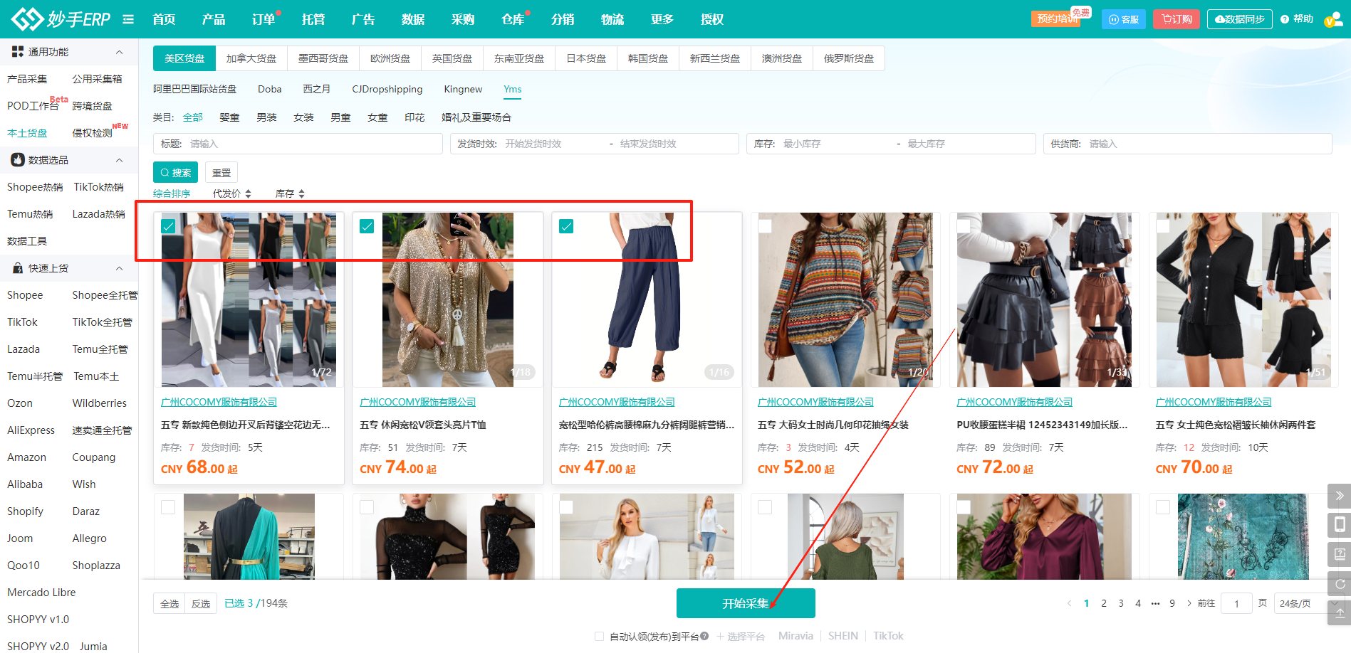Switch to 东南亚货盘 tab
The width and height of the screenshot is (1351, 653).
coord(519,58)
